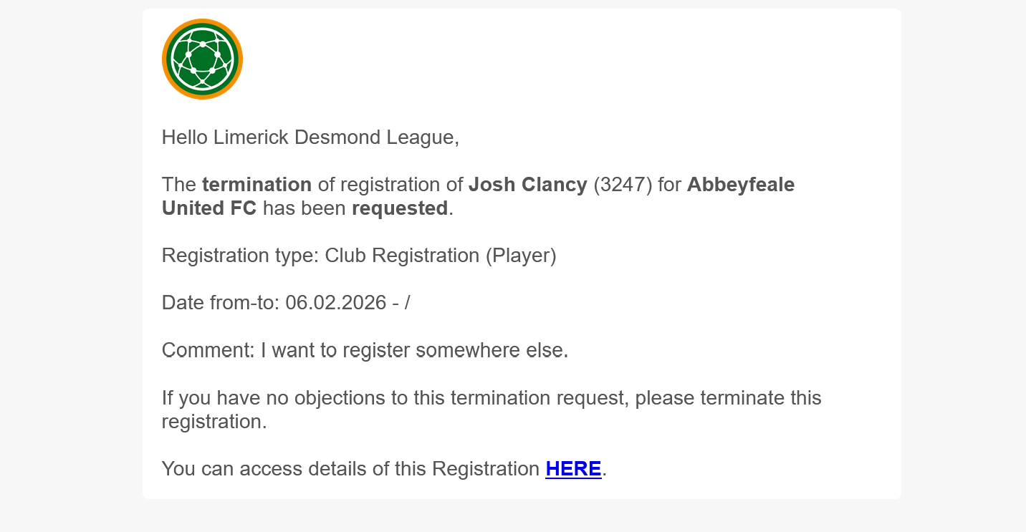Click the date 06.02.2026
This screenshot has width=1026, height=532.
coord(336,303)
